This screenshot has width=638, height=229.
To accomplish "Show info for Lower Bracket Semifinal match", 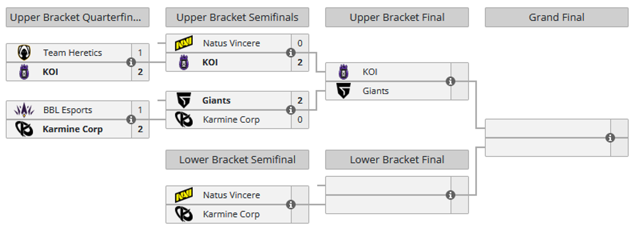I will point(291,205).
